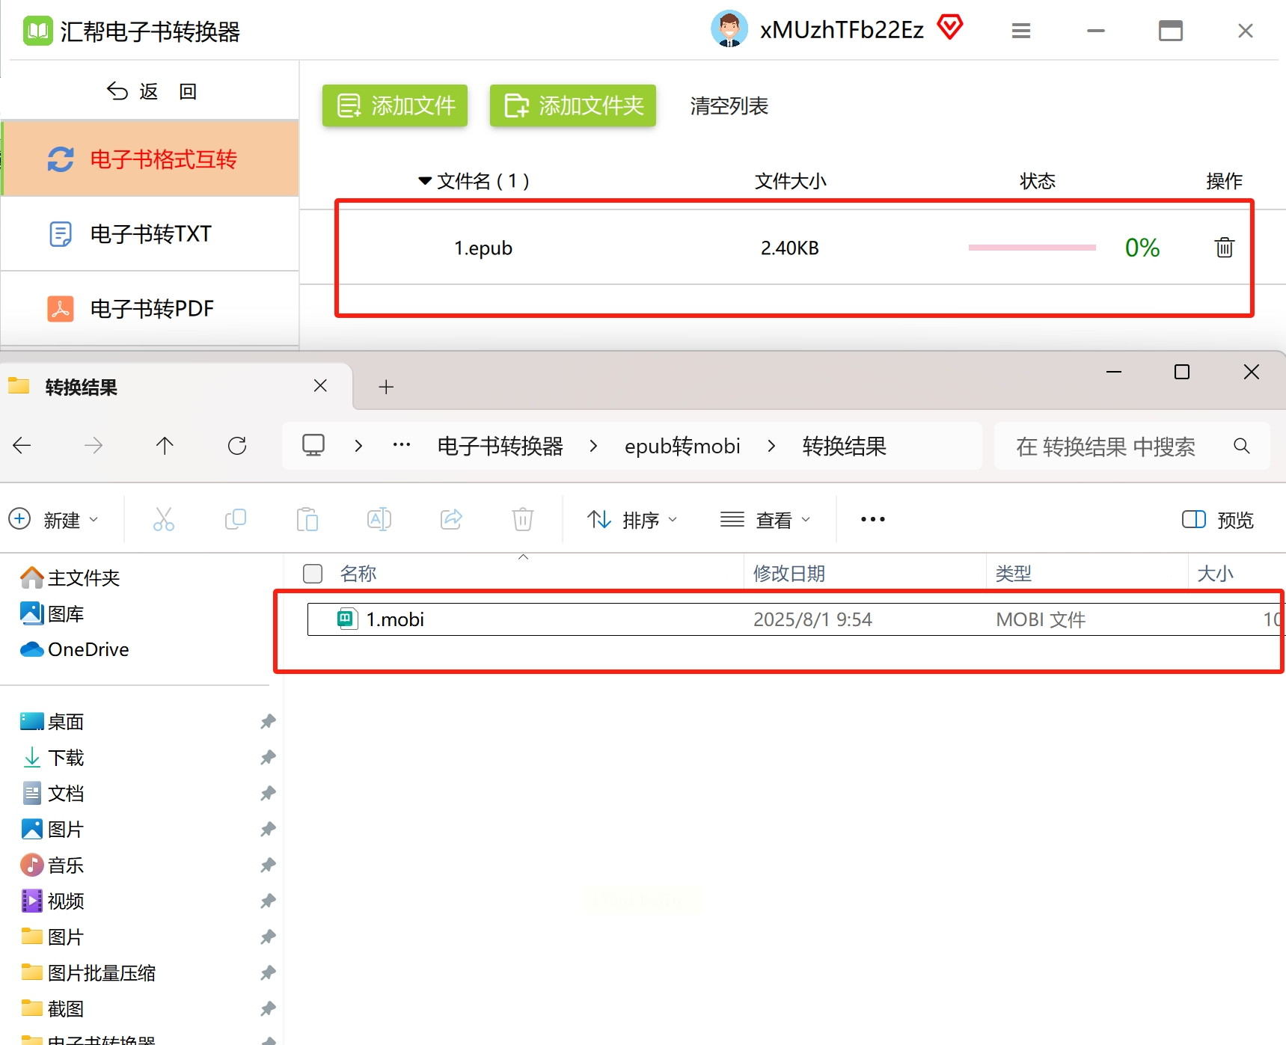The image size is (1286, 1045).
Task: Navigate back in File Explorer
Action: click(x=22, y=446)
